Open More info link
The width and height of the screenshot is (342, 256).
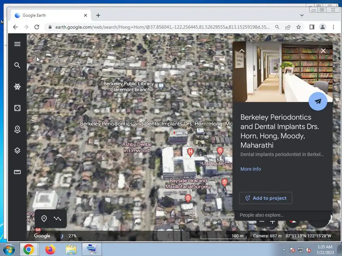pyautogui.click(x=250, y=169)
